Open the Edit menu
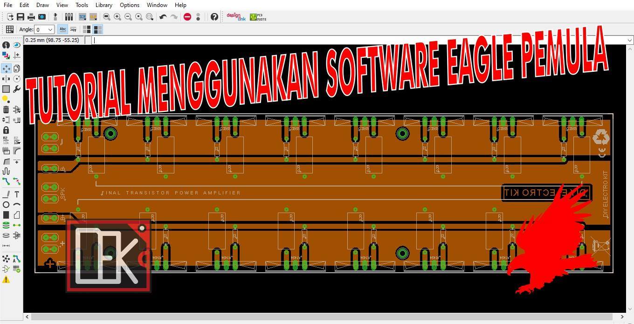Screen dimensions: 634x324 click(24, 5)
